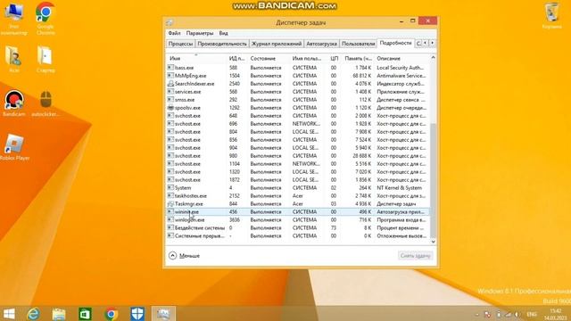Screen dimensions: 571x321
Task: Sort by the Имя column header
Action: [x=196, y=58]
